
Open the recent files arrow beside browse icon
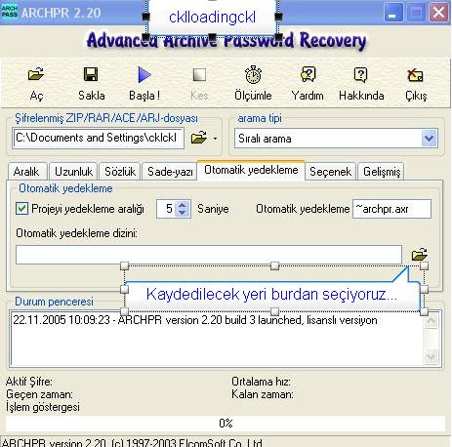(x=215, y=139)
